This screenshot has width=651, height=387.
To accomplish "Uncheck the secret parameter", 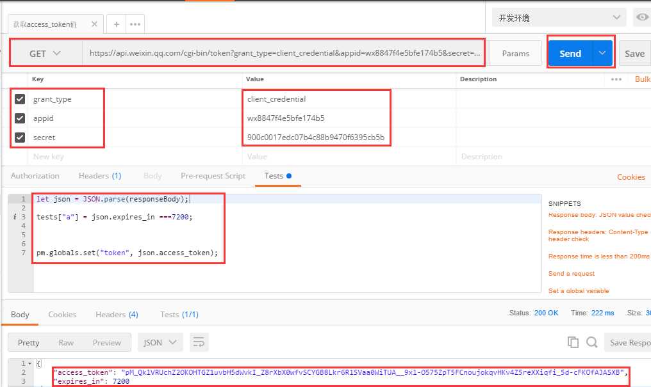I will point(20,137).
